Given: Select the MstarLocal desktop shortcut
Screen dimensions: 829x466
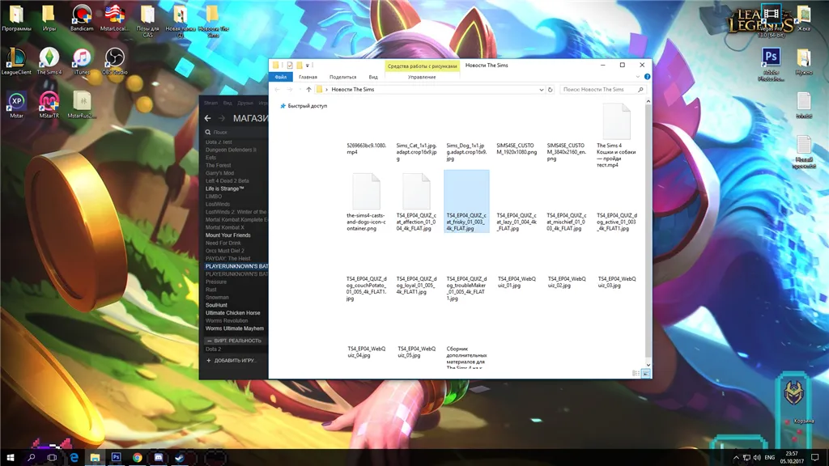Looking at the screenshot, I should [114, 18].
